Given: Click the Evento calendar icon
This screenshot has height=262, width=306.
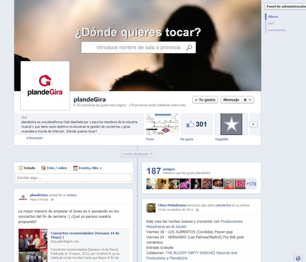Looking at the screenshot, I should (75, 168).
